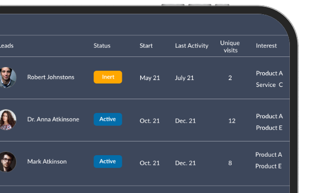Open lead name Dr. Anna Atkinsone
Screen dimensions: 310x193
[53, 119]
